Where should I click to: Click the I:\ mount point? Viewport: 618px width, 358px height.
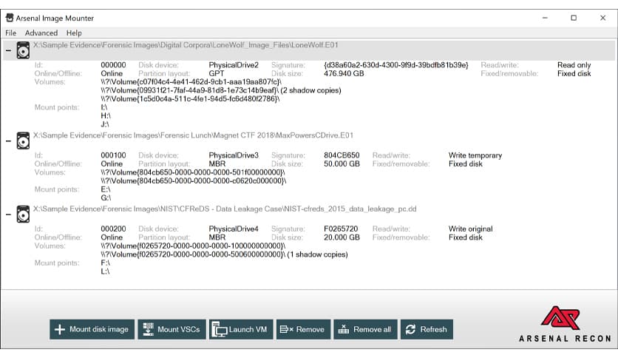point(104,107)
